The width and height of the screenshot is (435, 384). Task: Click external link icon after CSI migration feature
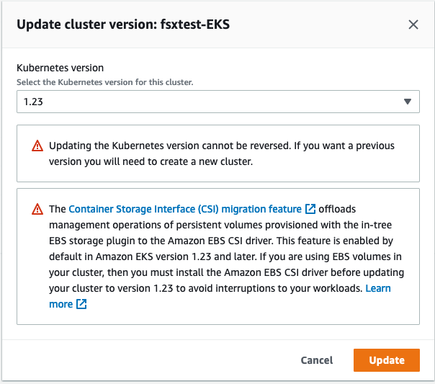310,210
